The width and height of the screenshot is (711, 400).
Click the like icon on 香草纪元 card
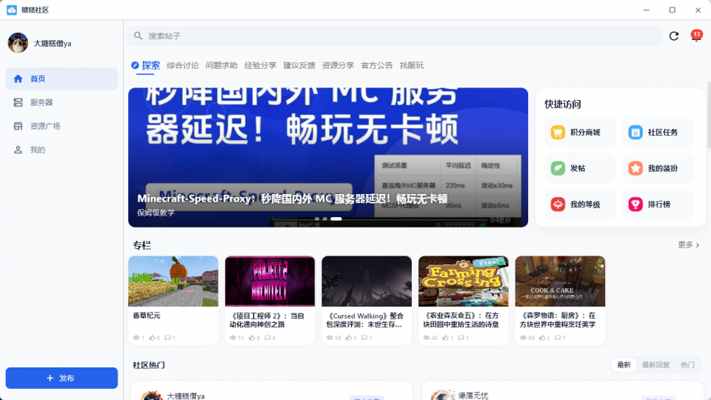pos(152,338)
